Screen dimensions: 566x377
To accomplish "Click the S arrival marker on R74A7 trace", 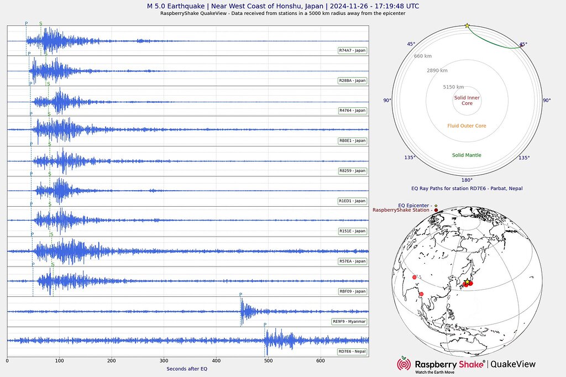I will coord(41,24).
